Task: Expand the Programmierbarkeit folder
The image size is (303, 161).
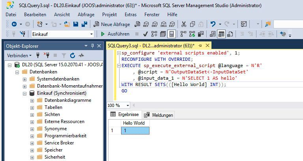Action: click(32, 136)
